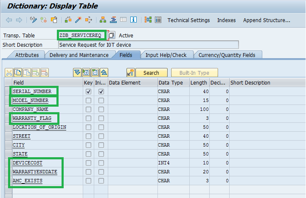
Task: Click the LOCATION_OF_ORIGIN field name
Action: click(x=39, y=127)
